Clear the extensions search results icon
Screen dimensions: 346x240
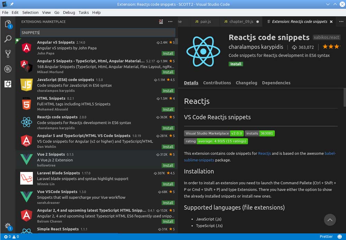[x=161, y=22]
